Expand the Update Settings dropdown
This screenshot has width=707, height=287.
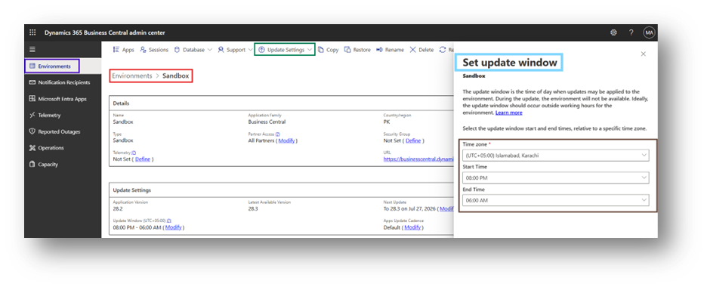click(x=286, y=50)
